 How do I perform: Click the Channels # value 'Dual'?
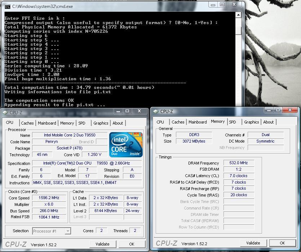tap(266, 135)
